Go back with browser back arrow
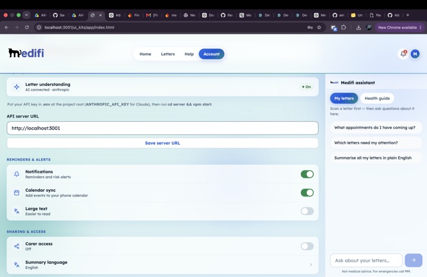 coord(6,27)
